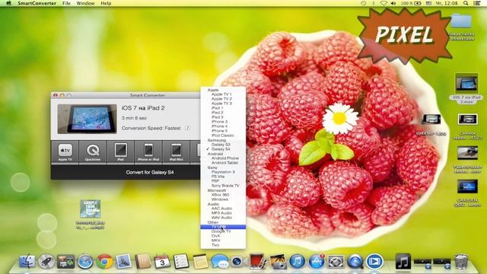487x274 pixels.
Task: Open Messages in the Dock
Action: [220, 261]
